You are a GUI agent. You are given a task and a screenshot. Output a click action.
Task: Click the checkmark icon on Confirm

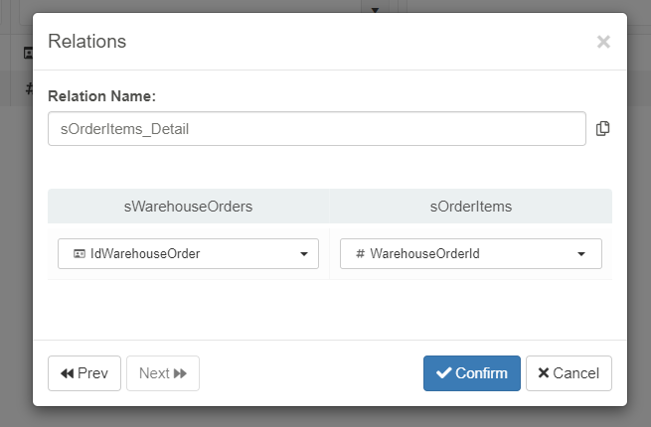click(x=443, y=373)
